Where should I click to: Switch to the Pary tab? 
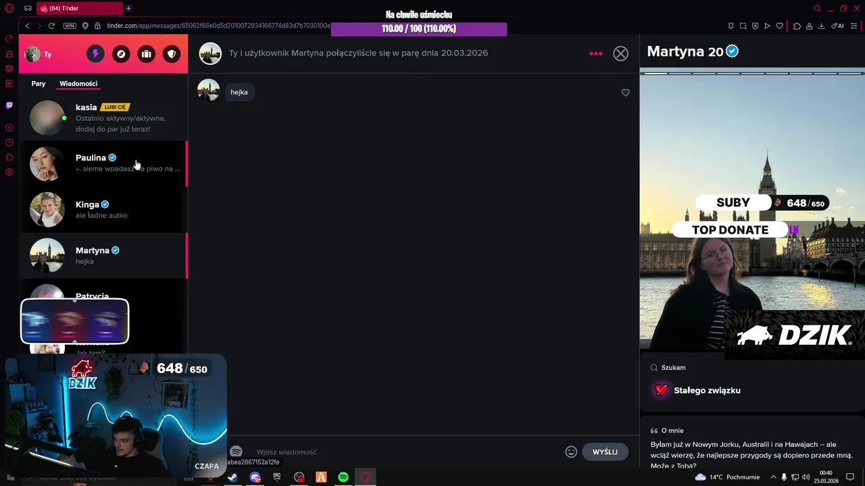pos(39,84)
